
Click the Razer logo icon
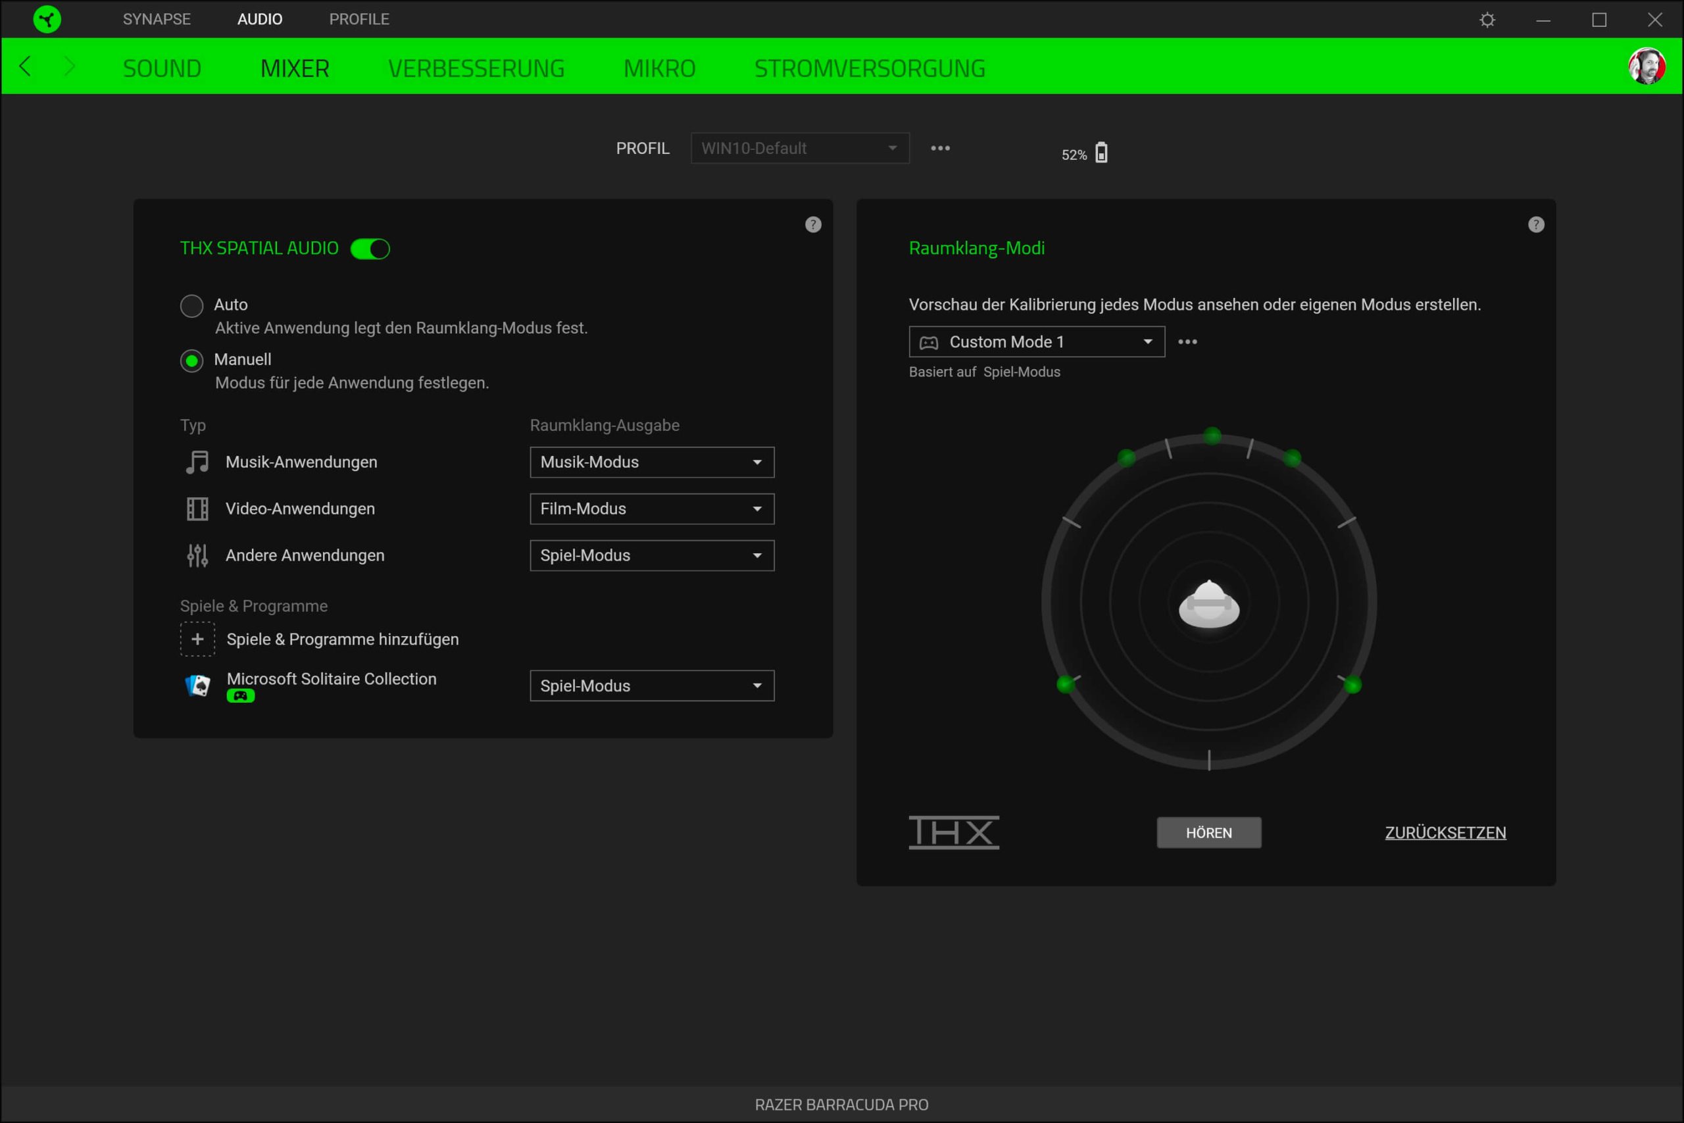47,19
